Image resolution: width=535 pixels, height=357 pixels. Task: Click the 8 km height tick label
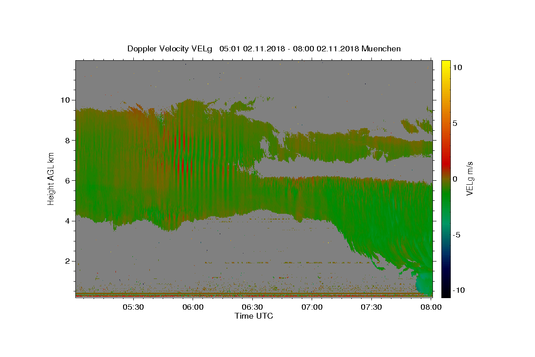pyautogui.click(x=66, y=140)
